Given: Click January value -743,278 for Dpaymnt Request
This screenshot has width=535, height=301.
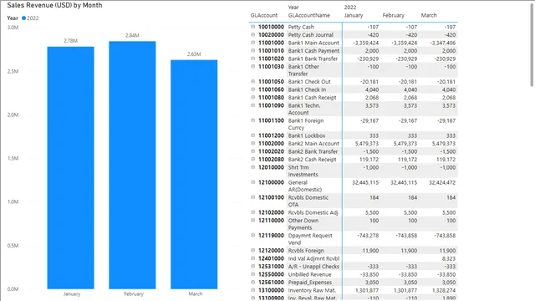Looking at the screenshot, I should (368, 236).
